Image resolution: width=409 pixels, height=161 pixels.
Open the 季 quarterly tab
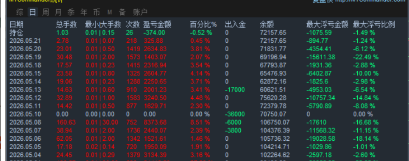pos(71,12)
